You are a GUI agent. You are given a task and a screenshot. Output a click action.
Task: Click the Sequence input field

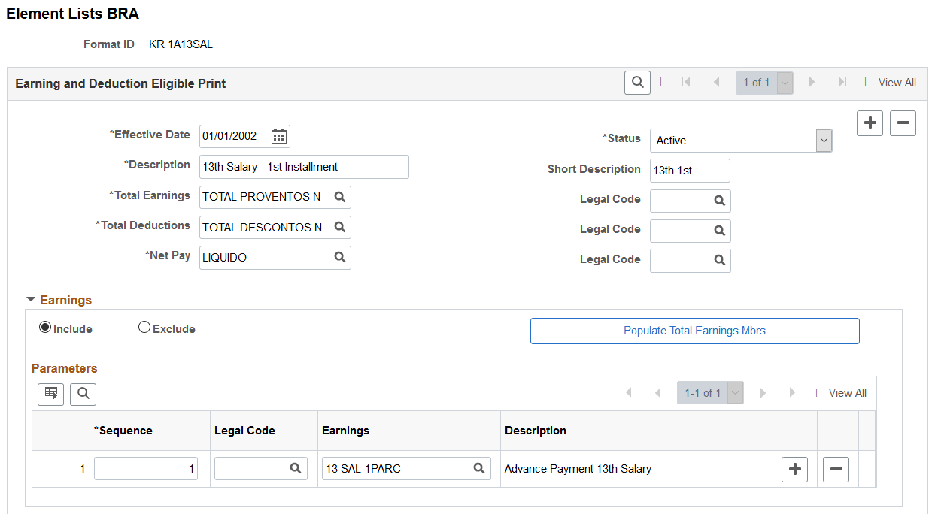coord(145,468)
